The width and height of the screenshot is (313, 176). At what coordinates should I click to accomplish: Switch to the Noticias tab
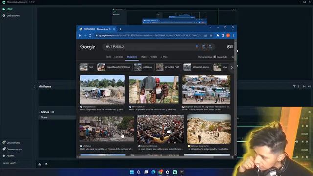[x=119, y=57]
